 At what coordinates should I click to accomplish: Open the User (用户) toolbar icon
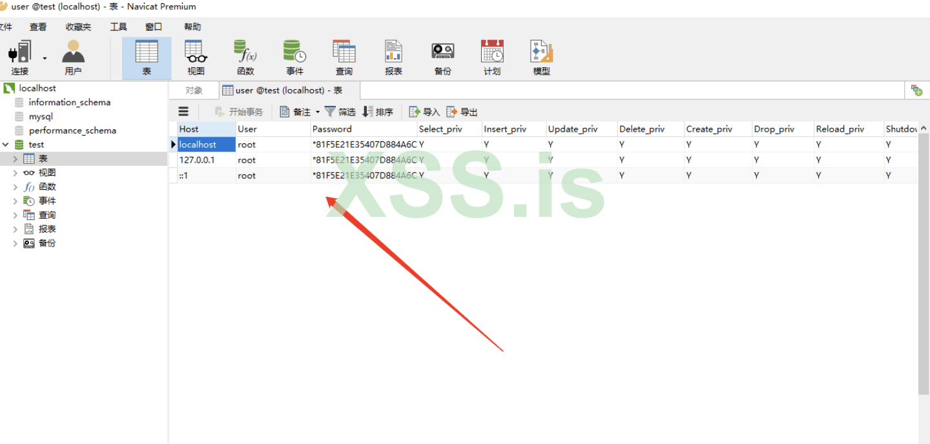(x=73, y=58)
